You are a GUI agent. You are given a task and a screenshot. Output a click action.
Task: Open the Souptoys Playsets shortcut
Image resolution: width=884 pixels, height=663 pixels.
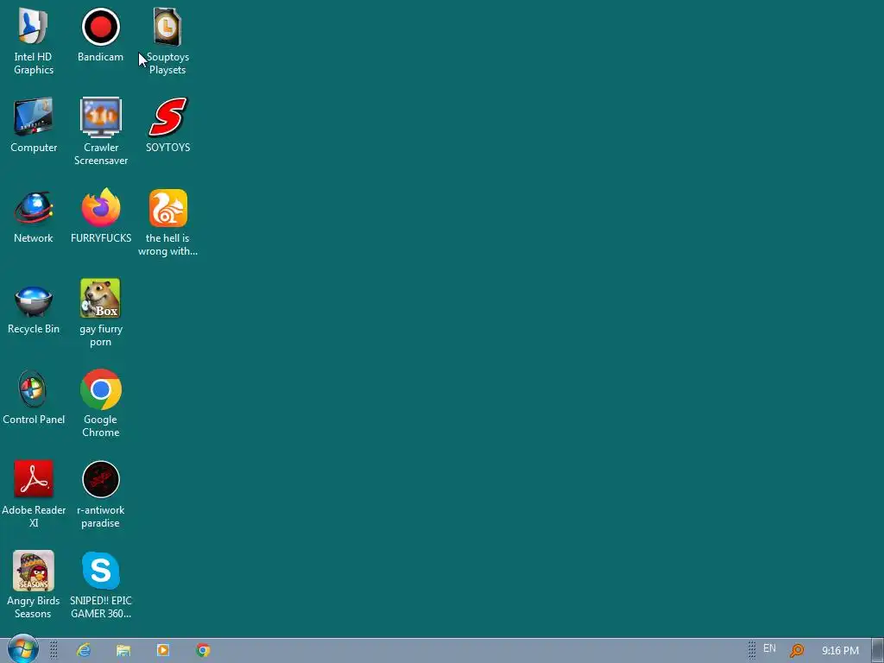click(167, 41)
